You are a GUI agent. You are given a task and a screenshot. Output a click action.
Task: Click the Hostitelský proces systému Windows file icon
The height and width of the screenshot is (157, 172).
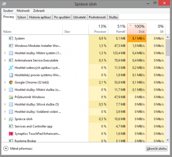[11, 75]
